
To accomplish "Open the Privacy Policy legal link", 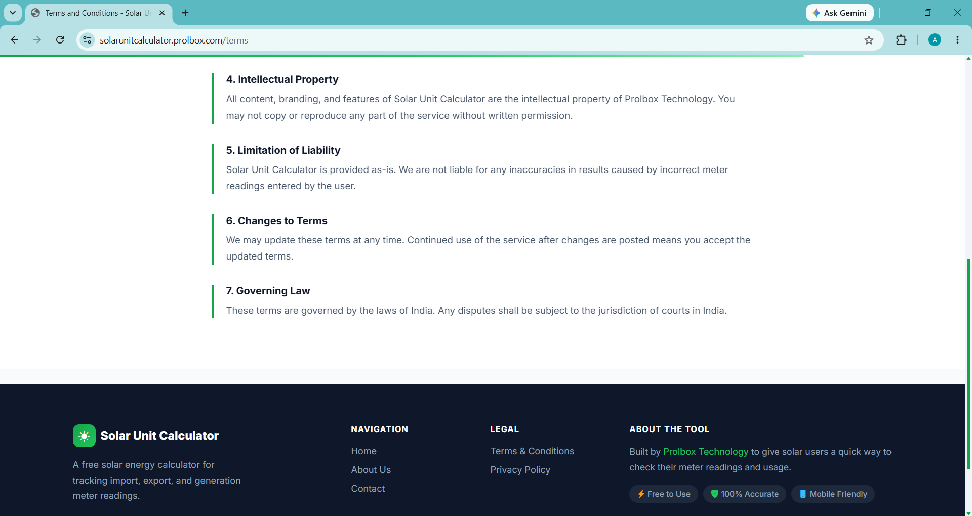I will (x=520, y=469).
